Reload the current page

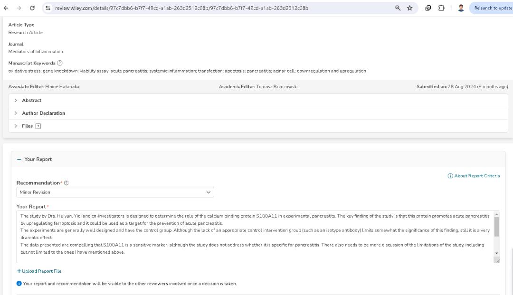pos(32,8)
